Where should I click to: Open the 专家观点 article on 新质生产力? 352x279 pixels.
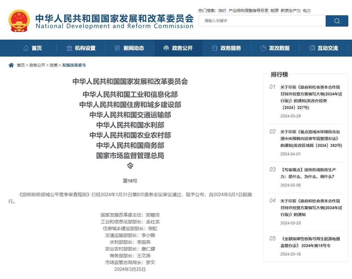tap(308, 173)
